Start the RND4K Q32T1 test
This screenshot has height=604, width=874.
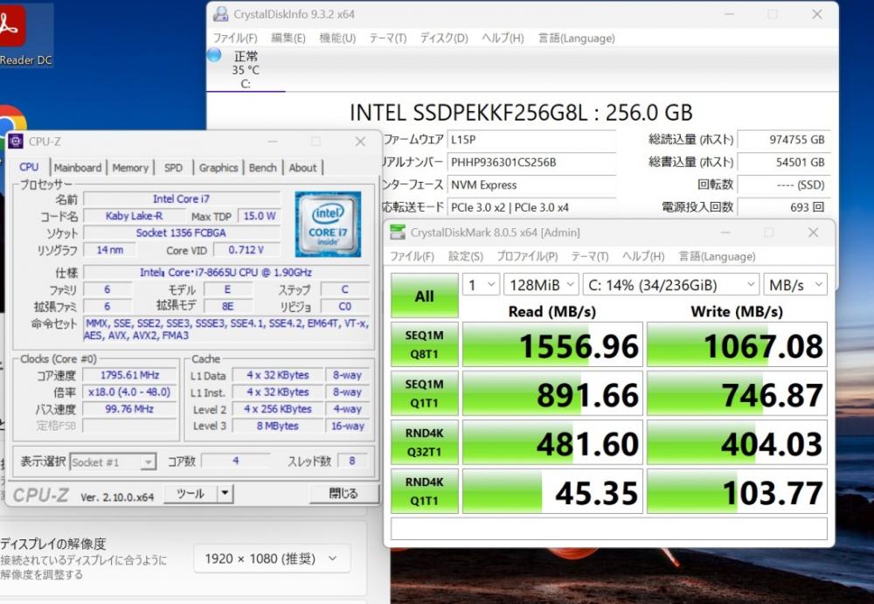pyautogui.click(x=424, y=442)
